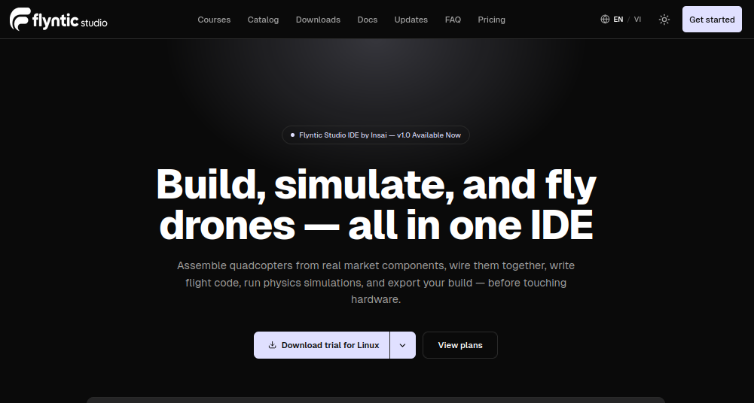Image resolution: width=754 pixels, height=403 pixels.
Task: Toggle light theme sun icon
Action: point(664,20)
